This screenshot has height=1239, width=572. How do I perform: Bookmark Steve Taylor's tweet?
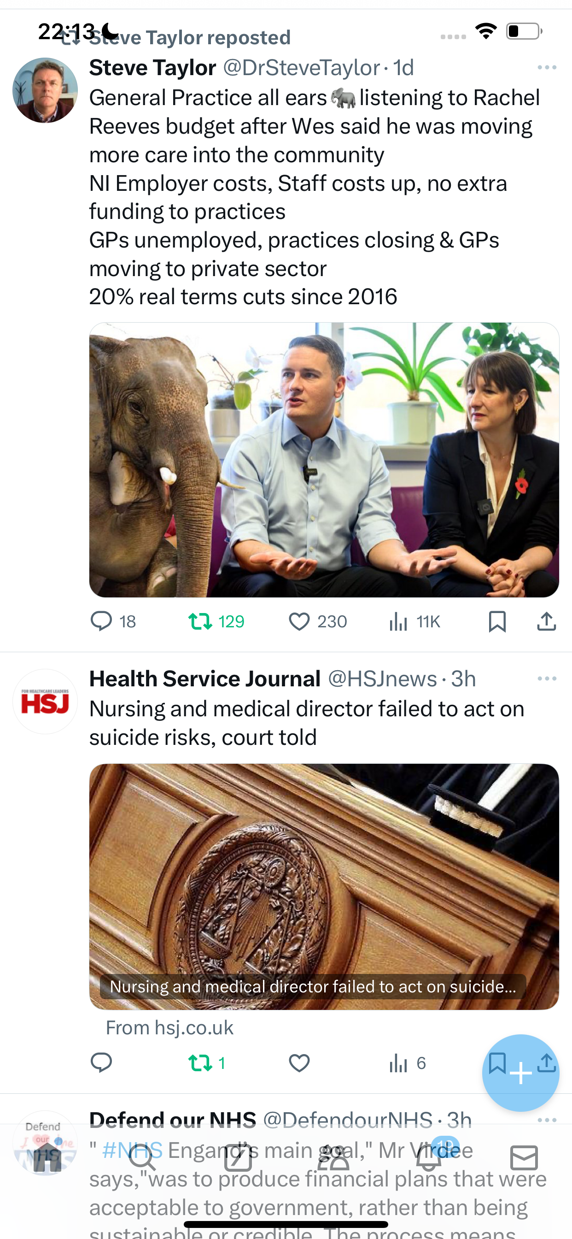coord(497,621)
